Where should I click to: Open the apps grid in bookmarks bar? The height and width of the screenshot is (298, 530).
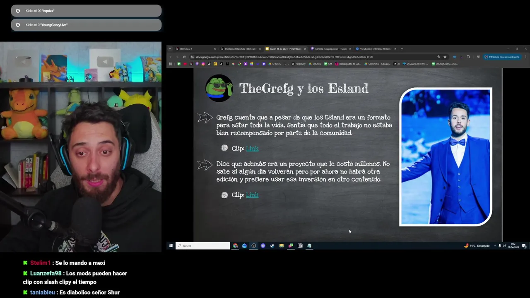point(170,64)
